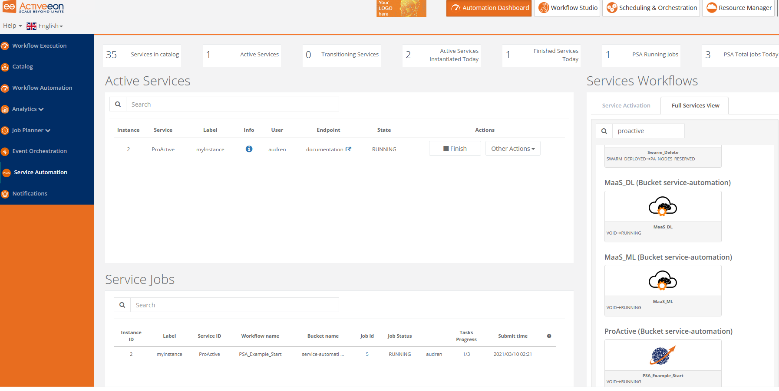Viewport: 779px width, 391px height.
Task: Open the Help dropdown menu
Action: click(x=12, y=26)
